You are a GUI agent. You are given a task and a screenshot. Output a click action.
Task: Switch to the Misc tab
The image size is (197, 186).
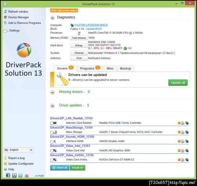click(x=110, y=68)
